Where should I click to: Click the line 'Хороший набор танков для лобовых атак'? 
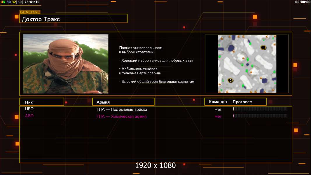(156, 60)
